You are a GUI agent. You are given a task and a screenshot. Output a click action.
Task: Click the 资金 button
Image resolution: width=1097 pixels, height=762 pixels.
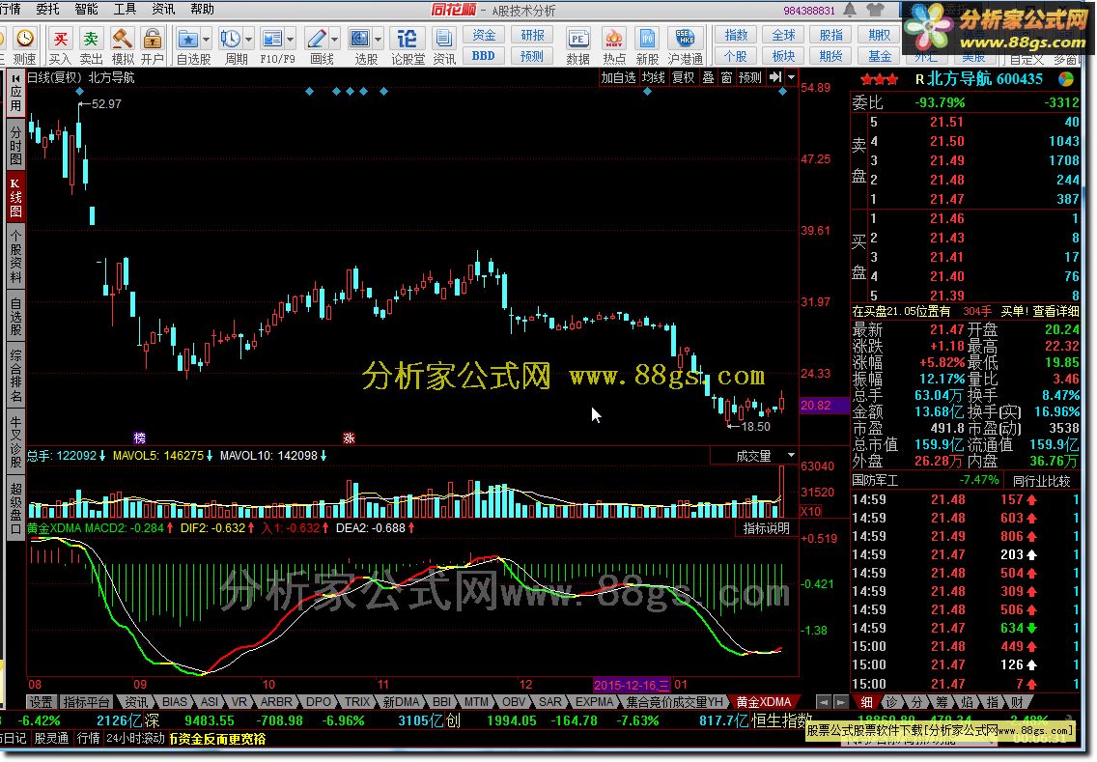pos(484,35)
